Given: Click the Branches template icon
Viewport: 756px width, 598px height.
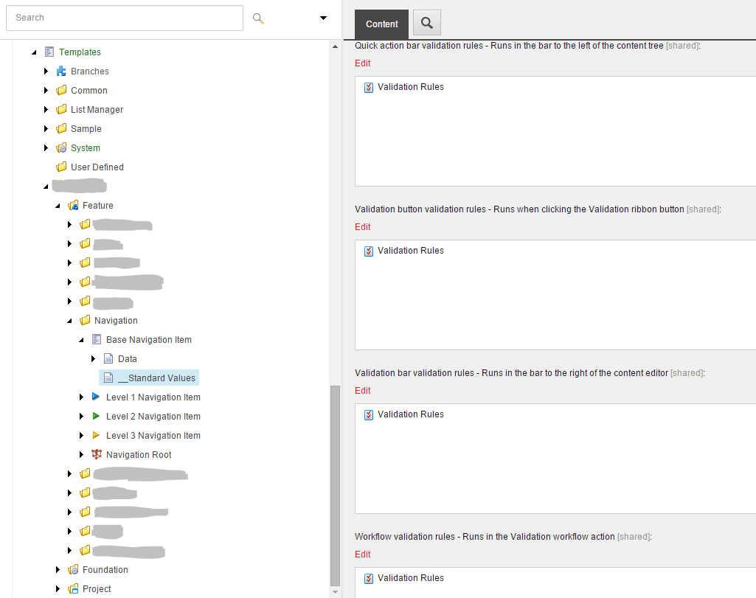Looking at the screenshot, I should point(61,72).
